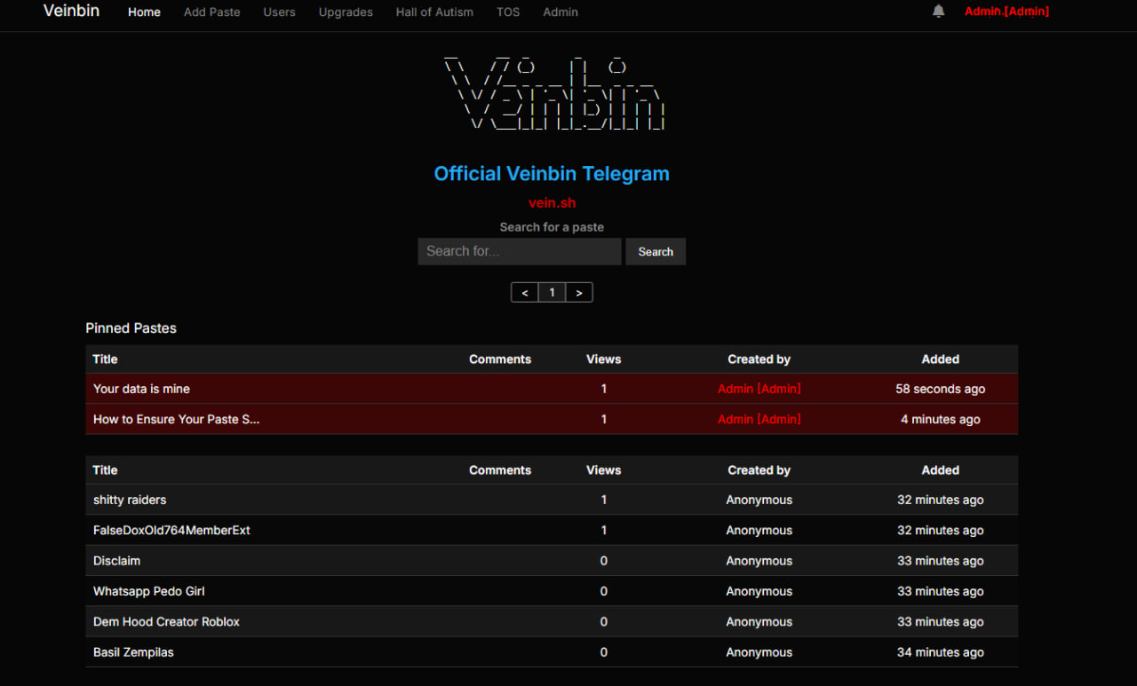Open the Add Paste page
Image resolution: width=1137 pixels, height=686 pixels.
coord(211,12)
